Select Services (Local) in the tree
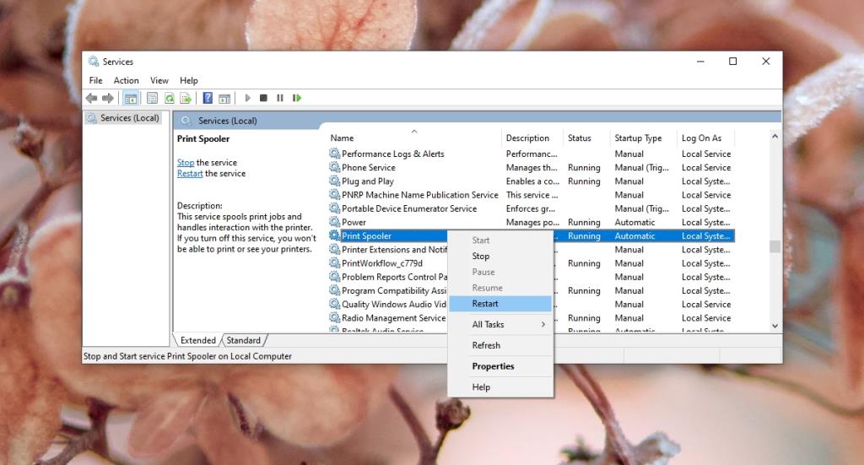 (128, 118)
